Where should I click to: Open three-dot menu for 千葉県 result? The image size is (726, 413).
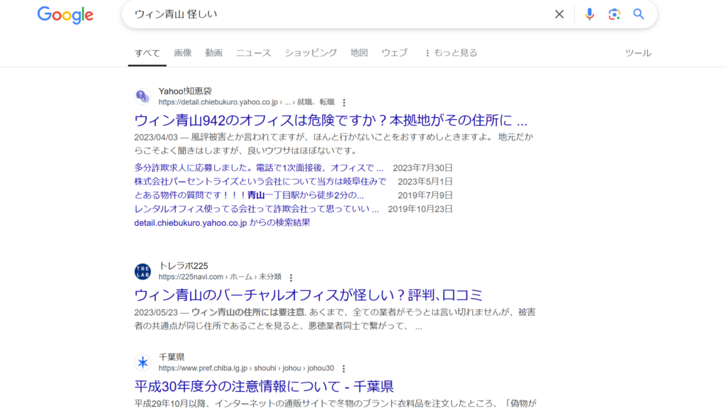(x=344, y=369)
